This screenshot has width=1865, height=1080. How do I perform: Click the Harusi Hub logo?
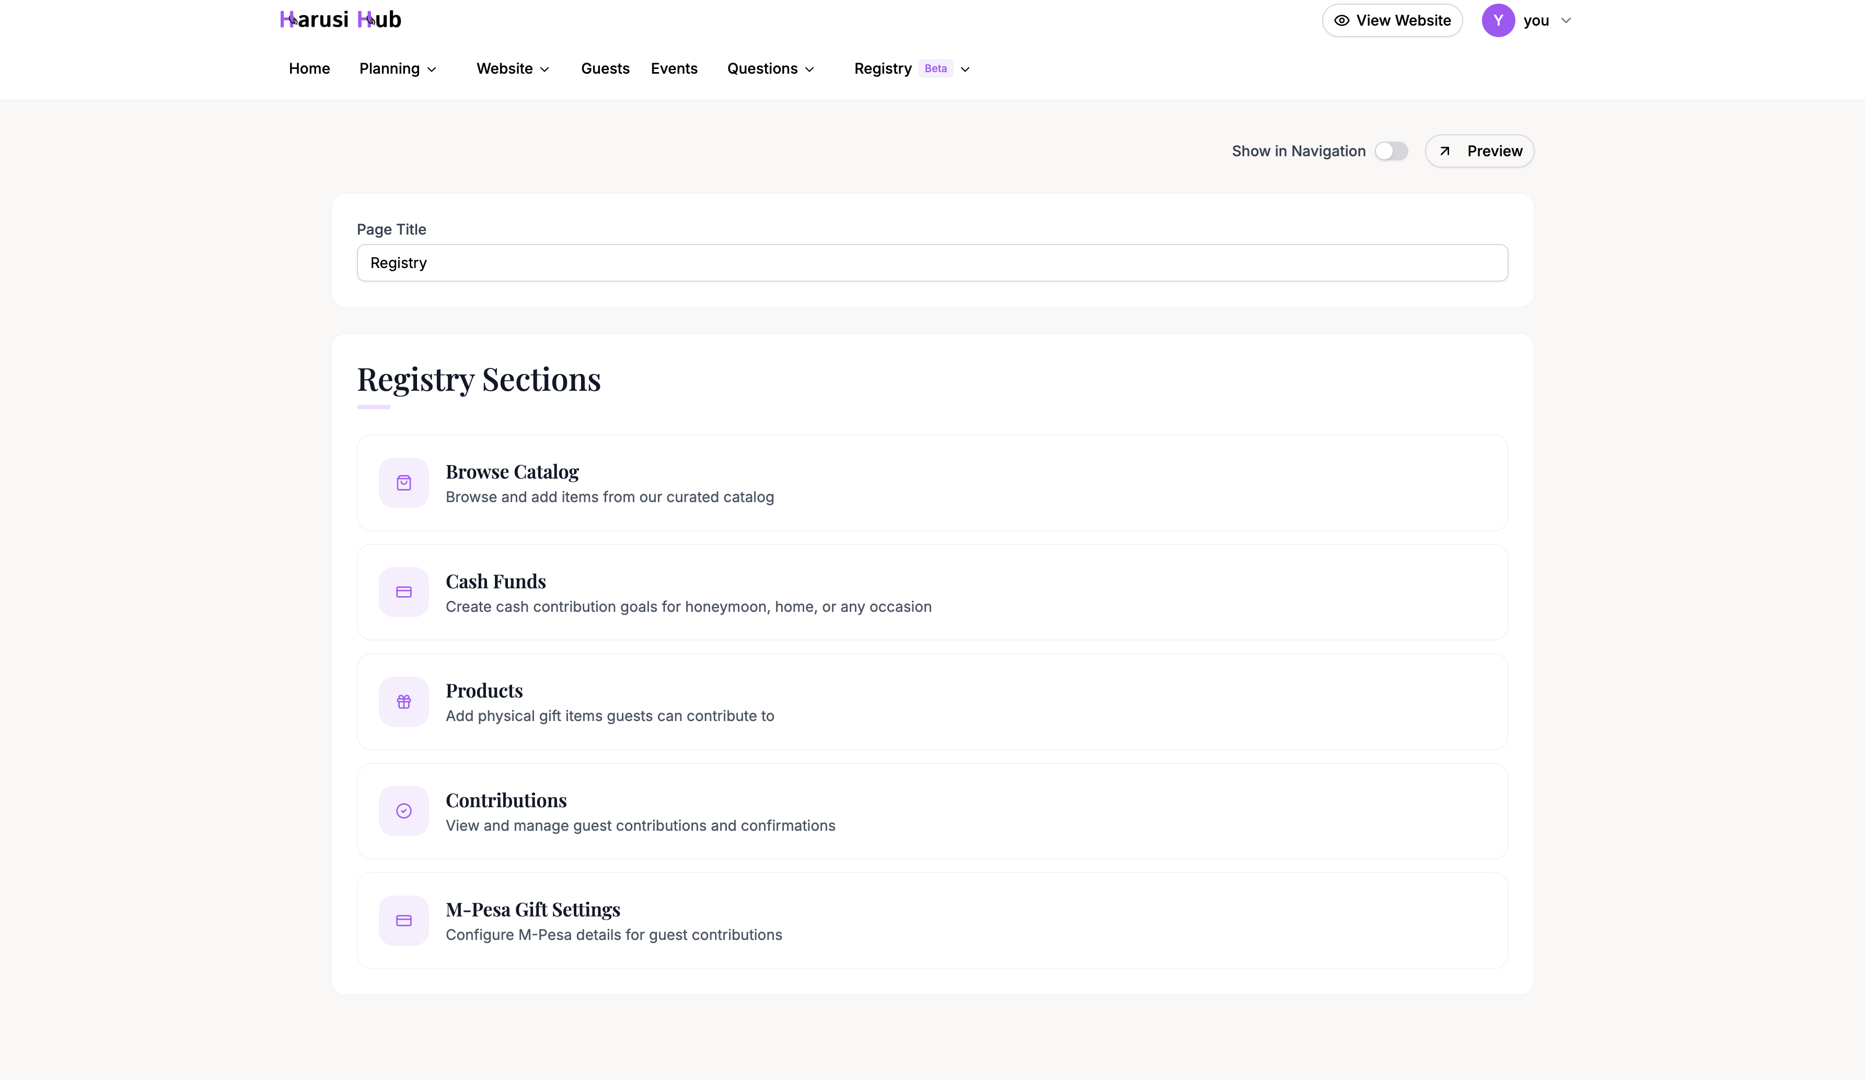point(340,19)
